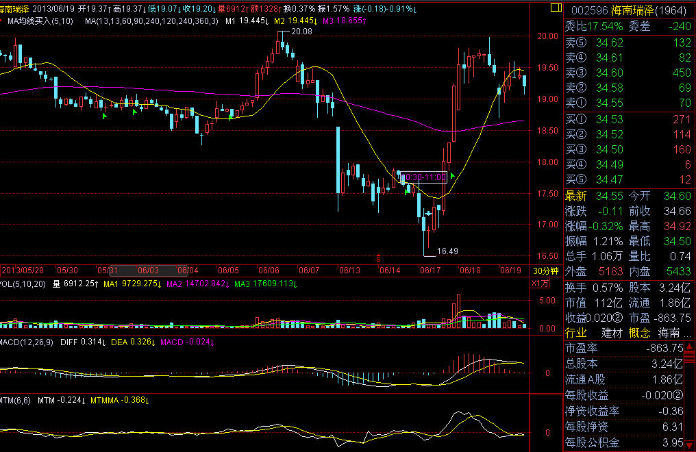Open the 30分钟 period selector
Image resolution: width=696 pixels, height=452 pixels.
tap(546, 270)
